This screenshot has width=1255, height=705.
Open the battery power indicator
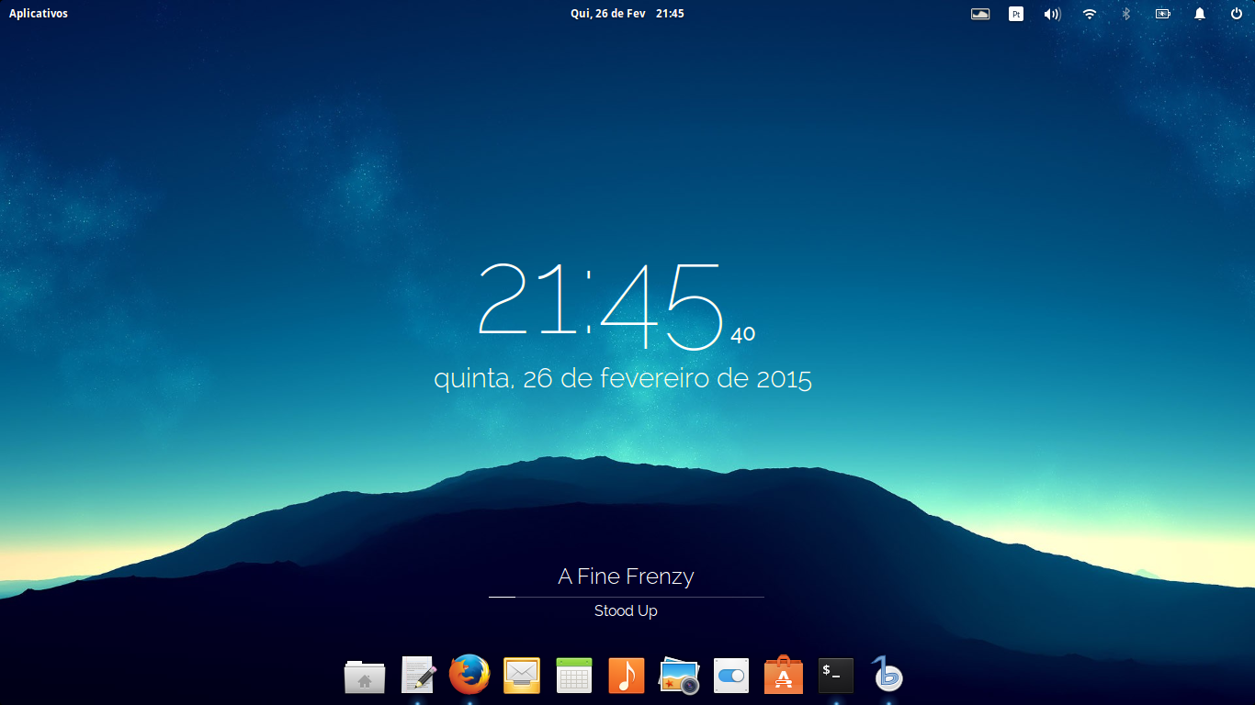pos(1163,14)
